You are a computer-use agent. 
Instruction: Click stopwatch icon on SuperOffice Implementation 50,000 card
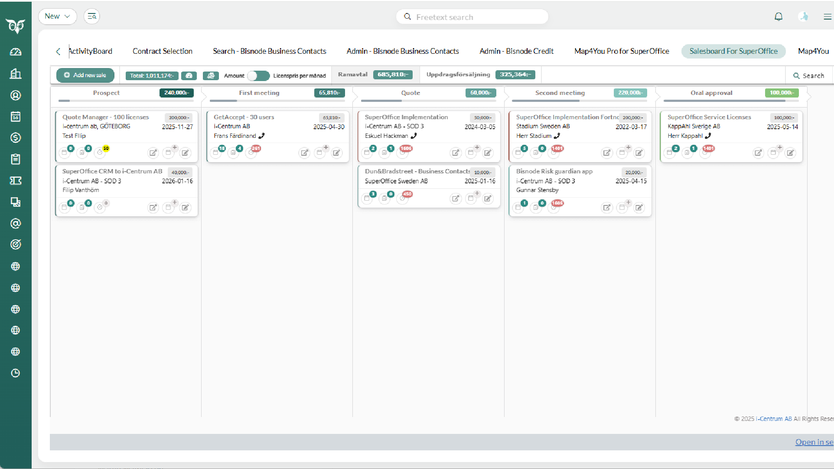403,152
